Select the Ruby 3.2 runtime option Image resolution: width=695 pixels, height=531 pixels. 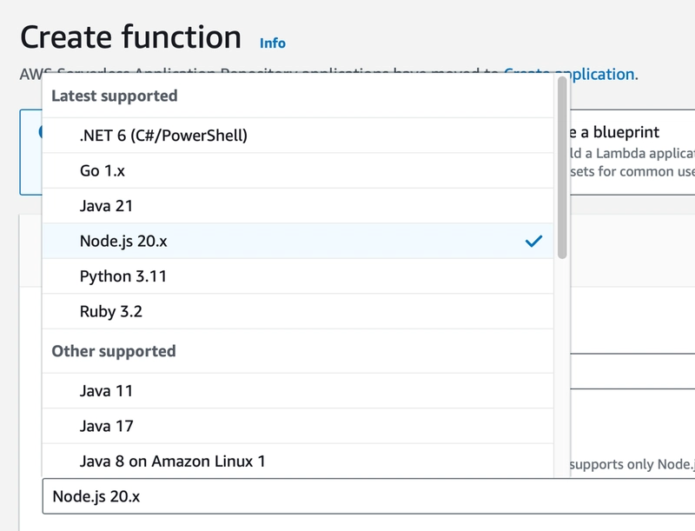point(298,311)
